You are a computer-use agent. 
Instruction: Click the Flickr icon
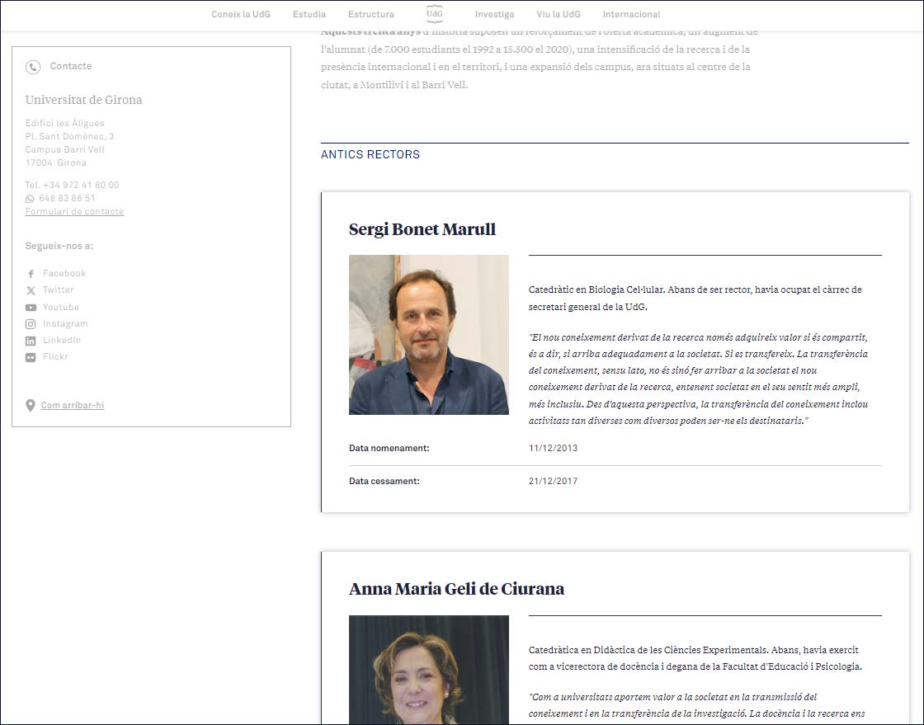[31, 357]
